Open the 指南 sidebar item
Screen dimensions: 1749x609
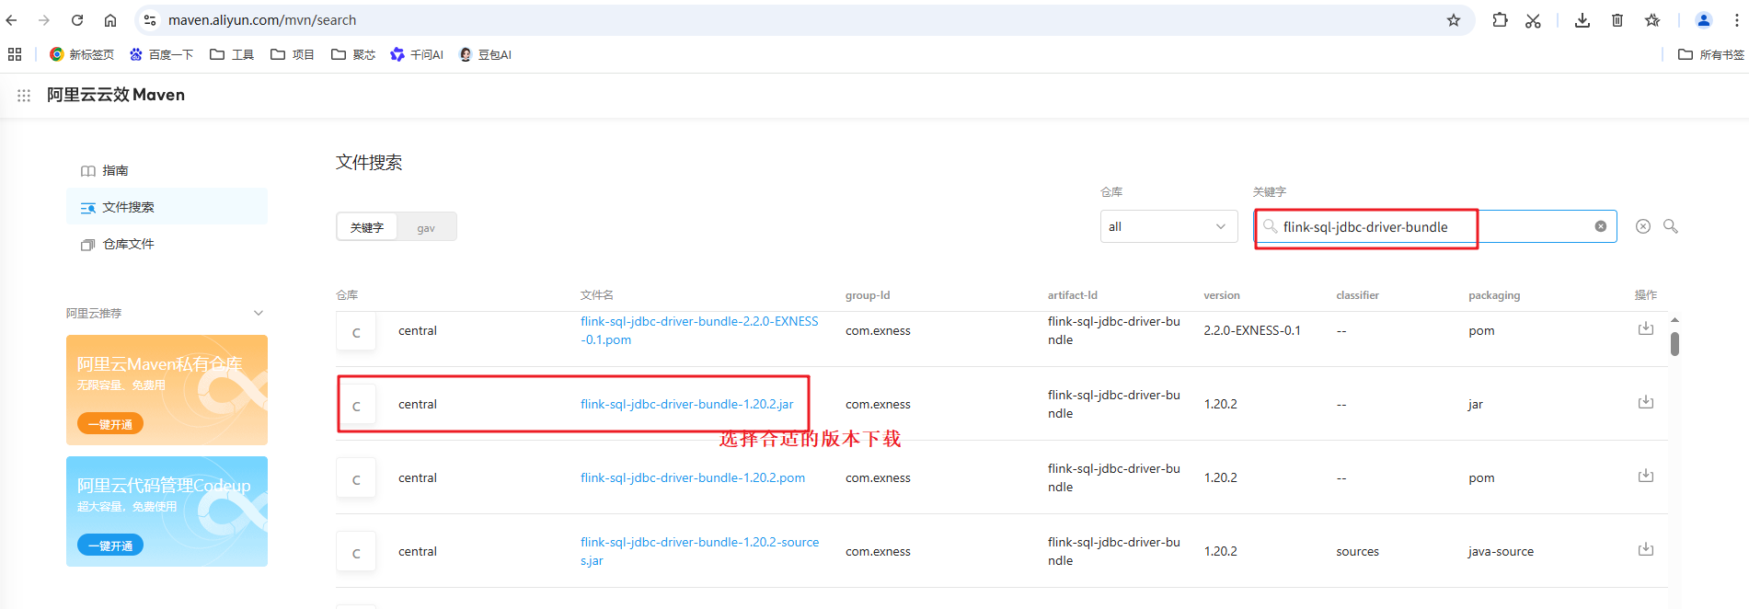(167, 170)
